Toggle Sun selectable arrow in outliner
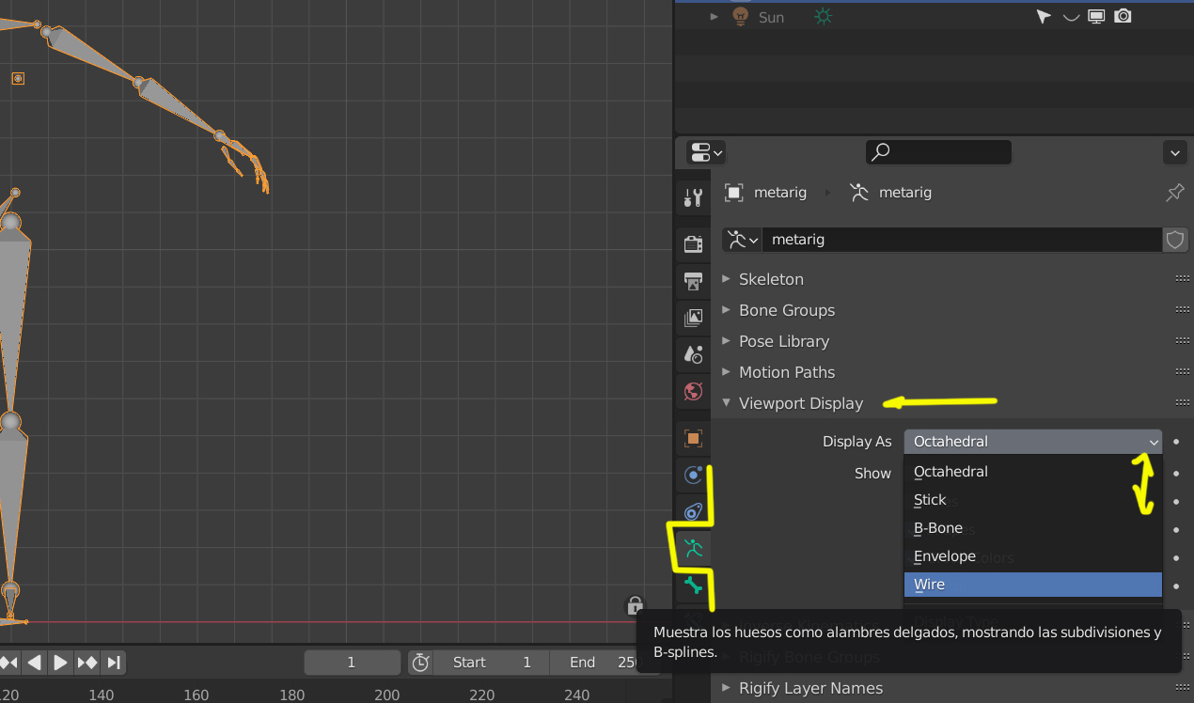Viewport: 1194px width, 703px height. 1044,16
